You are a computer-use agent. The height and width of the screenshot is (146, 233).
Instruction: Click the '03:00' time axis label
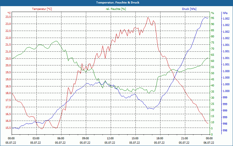pyautogui.click(x=36, y=138)
